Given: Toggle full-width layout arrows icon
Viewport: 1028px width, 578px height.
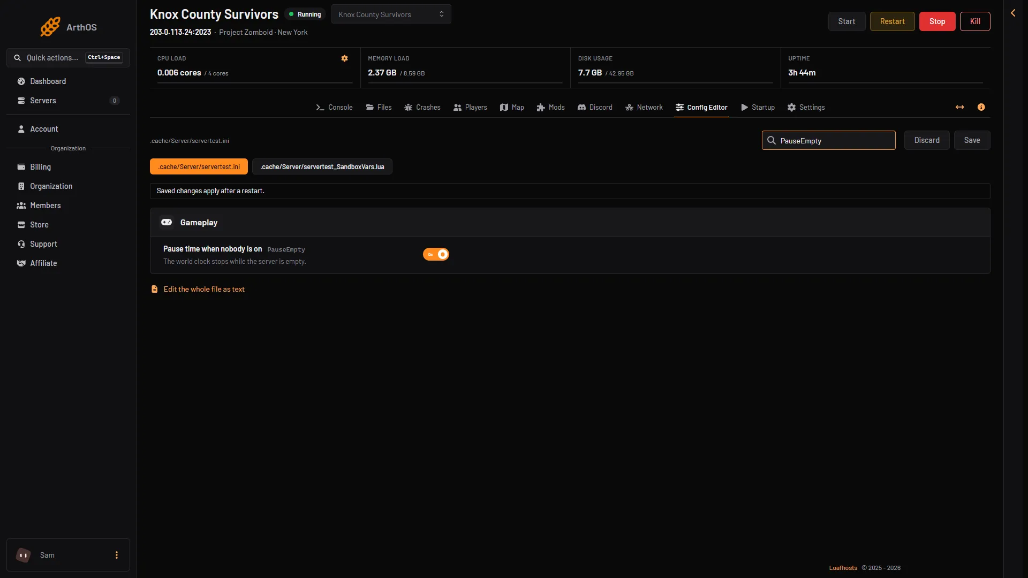Looking at the screenshot, I should tap(960, 107).
